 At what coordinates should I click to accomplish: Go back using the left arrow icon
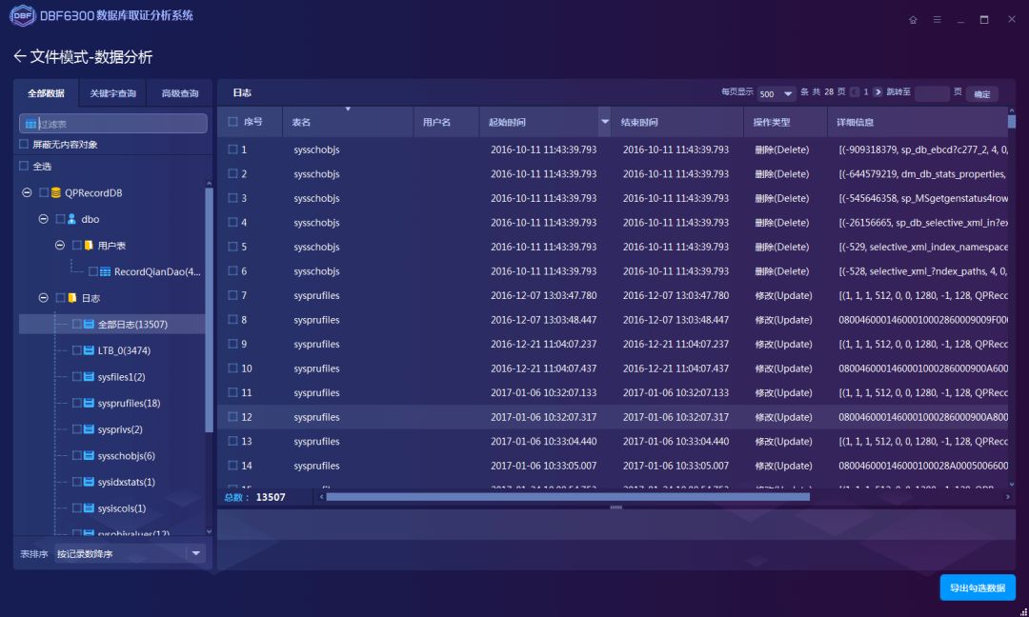pyautogui.click(x=20, y=56)
